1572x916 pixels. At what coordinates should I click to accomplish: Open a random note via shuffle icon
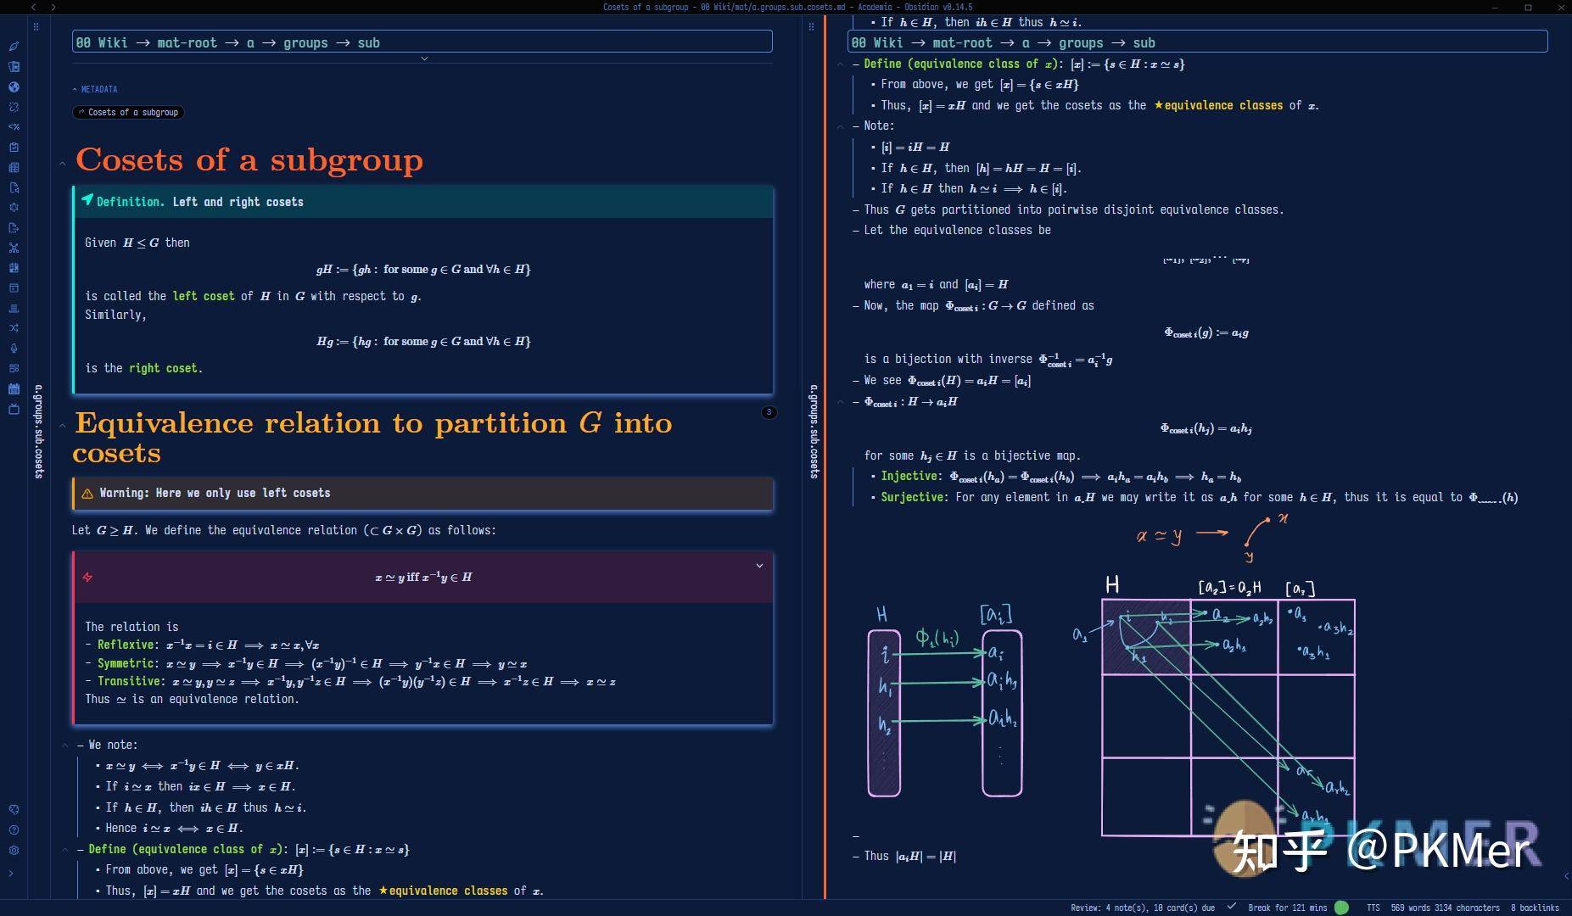click(x=14, y=327)
